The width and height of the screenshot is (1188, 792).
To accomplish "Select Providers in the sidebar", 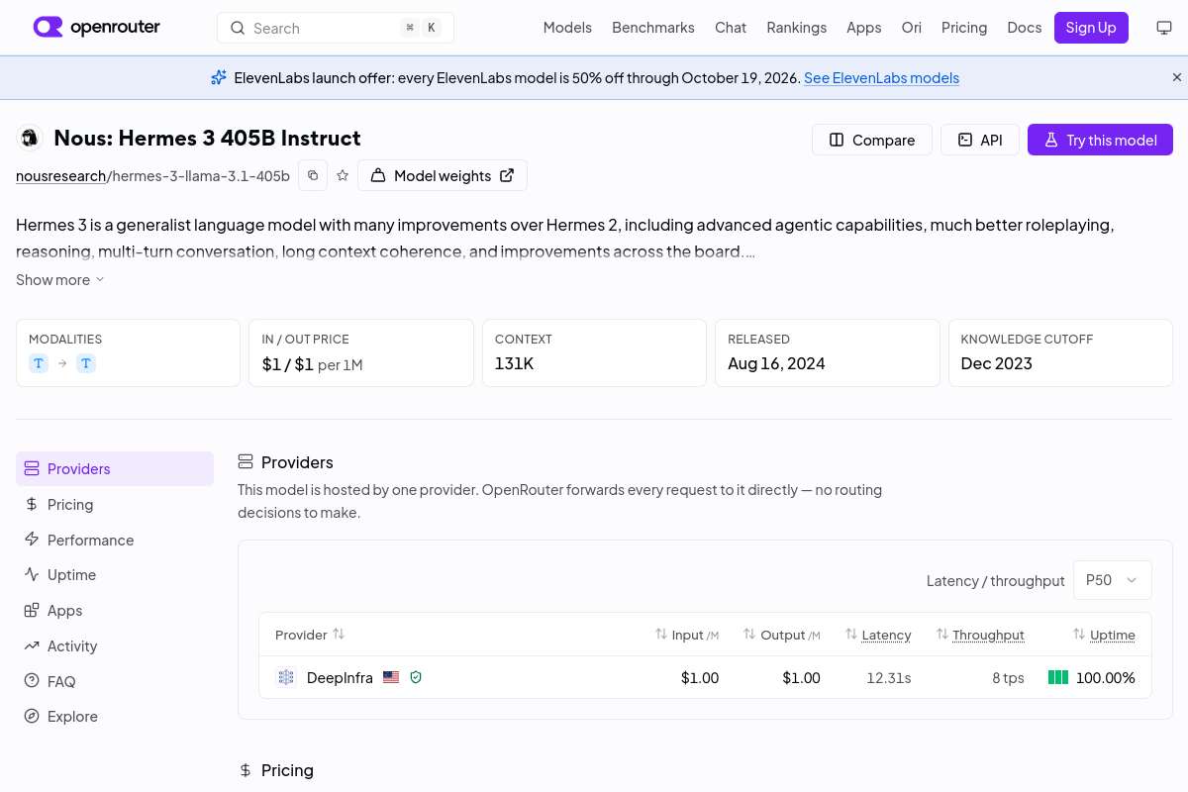I will point(115,469).
